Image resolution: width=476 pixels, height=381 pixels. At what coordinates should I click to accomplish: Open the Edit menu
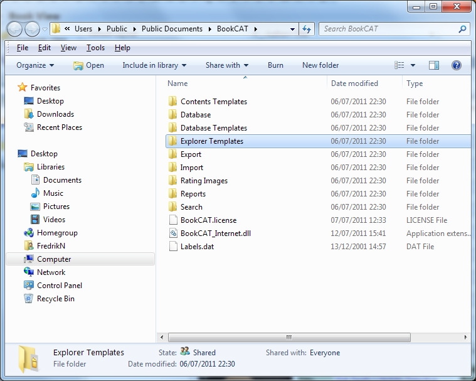tap(45, 48)
